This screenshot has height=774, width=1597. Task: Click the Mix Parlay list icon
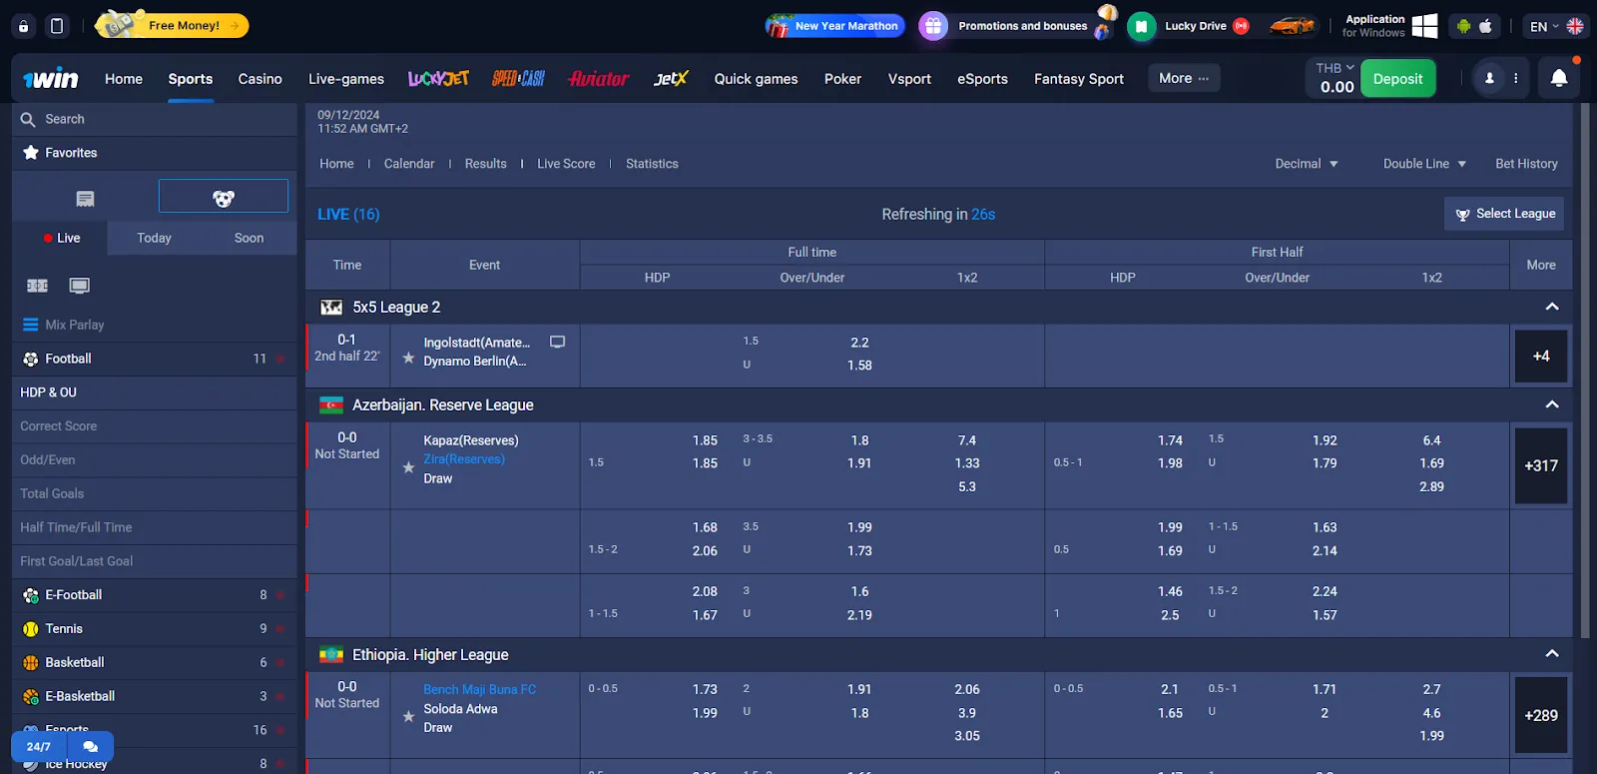pyautogui.click(x=30, y=325)
